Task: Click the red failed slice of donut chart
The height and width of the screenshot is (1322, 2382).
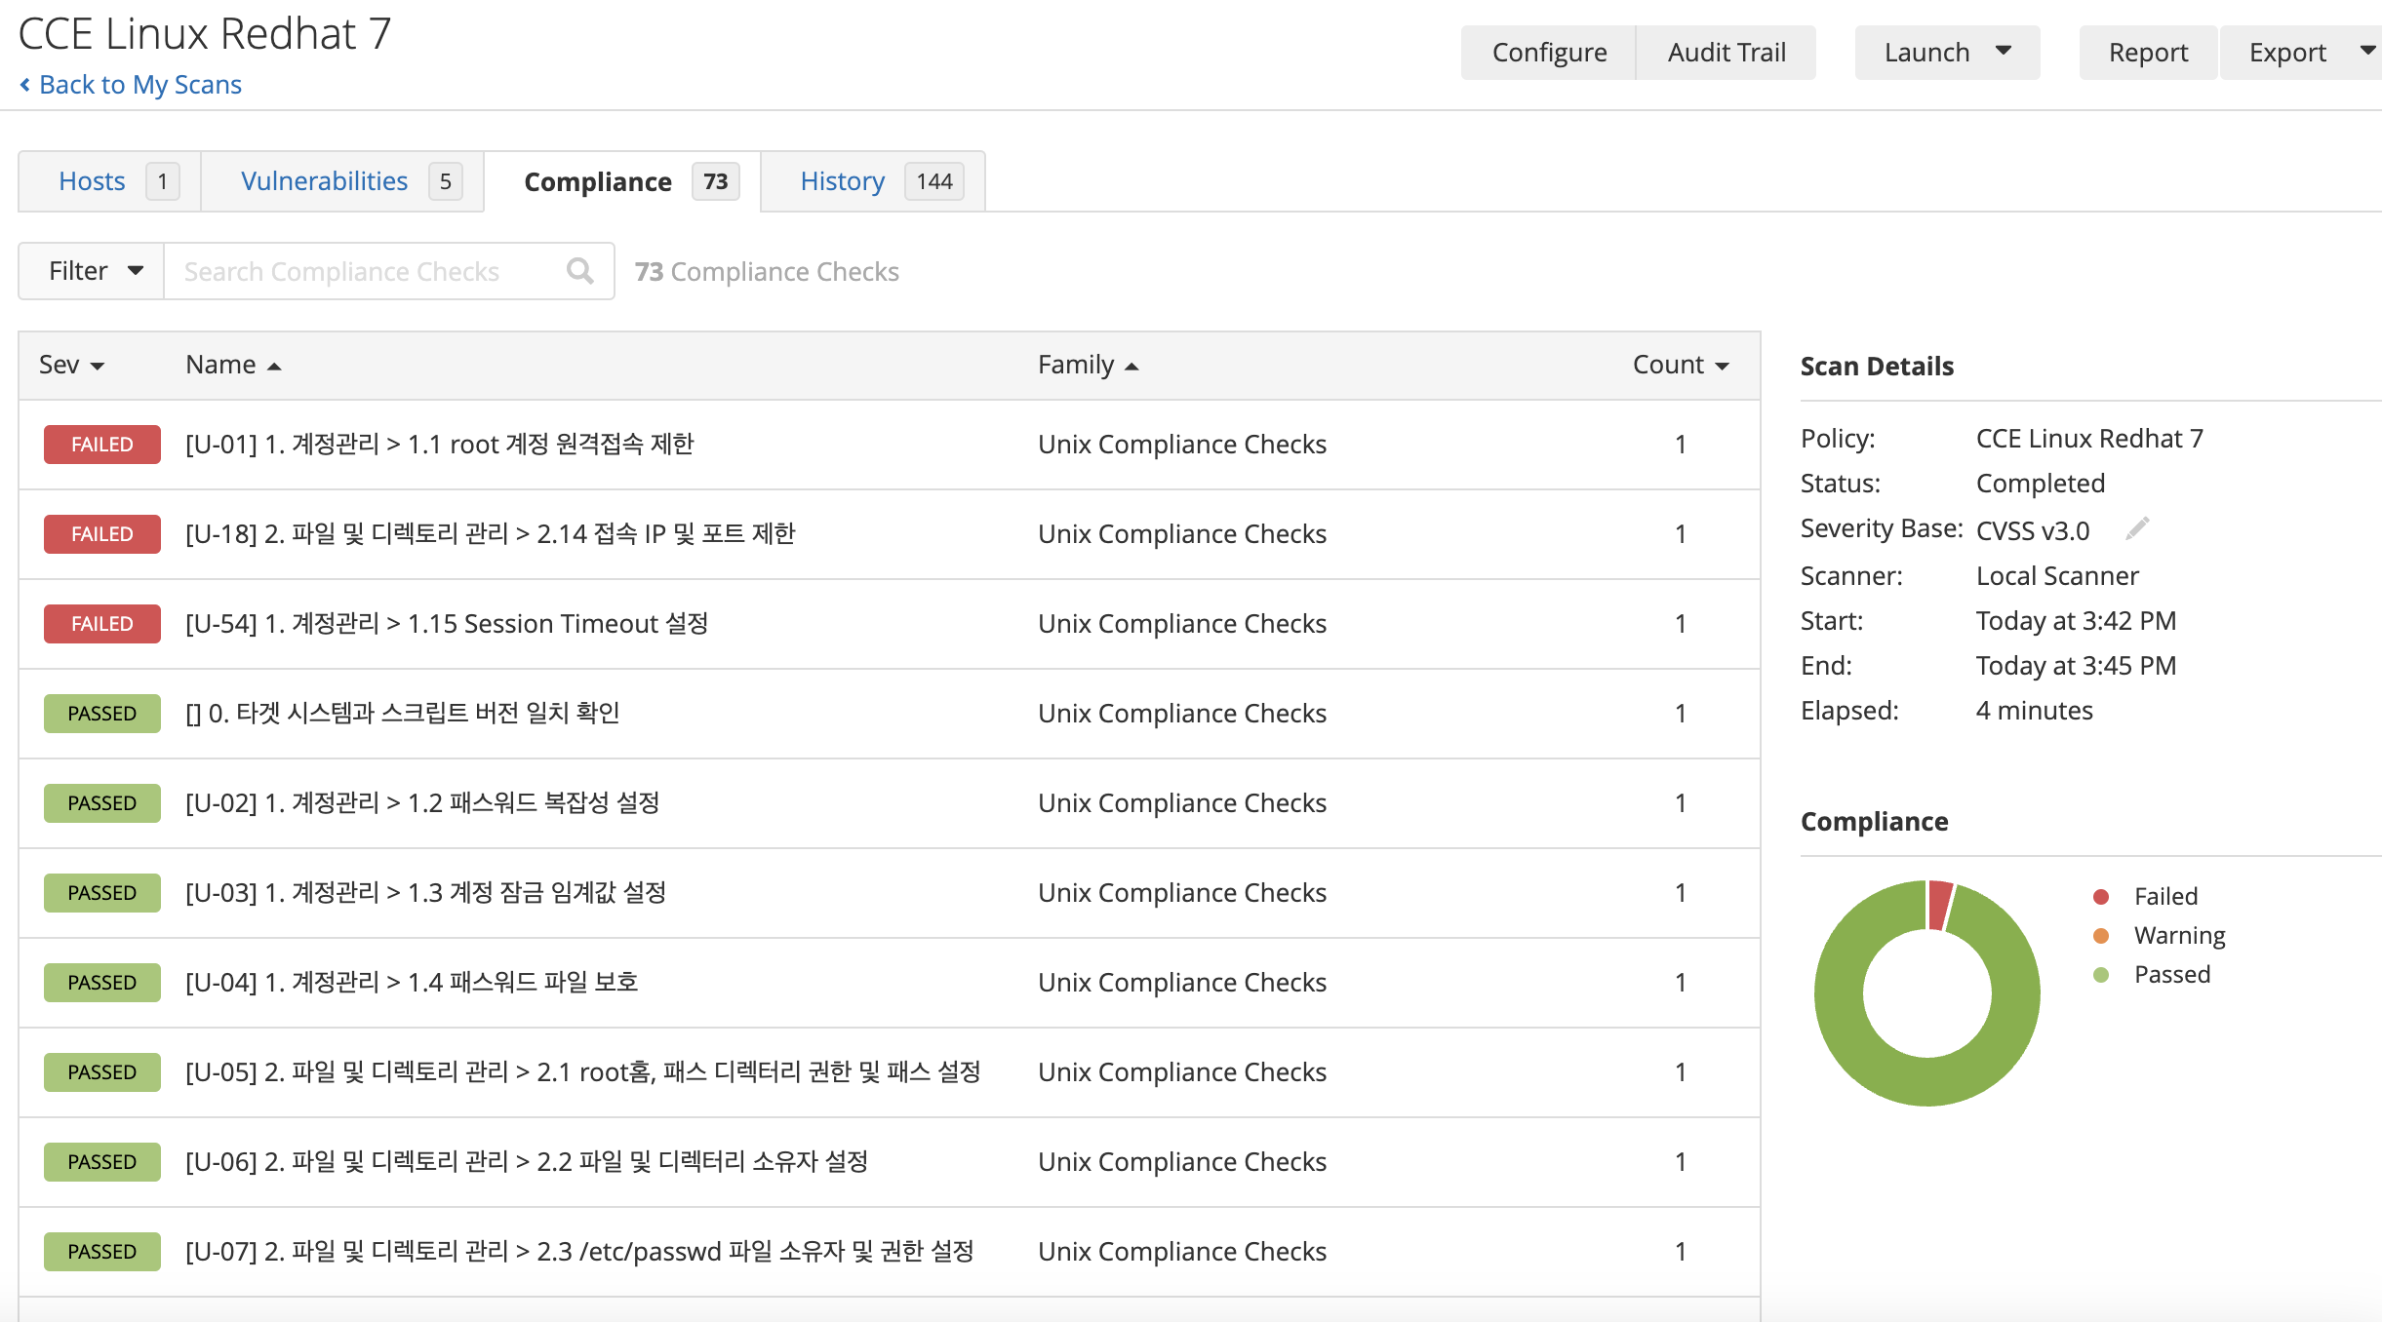Action: click(x=1939, y=905)
